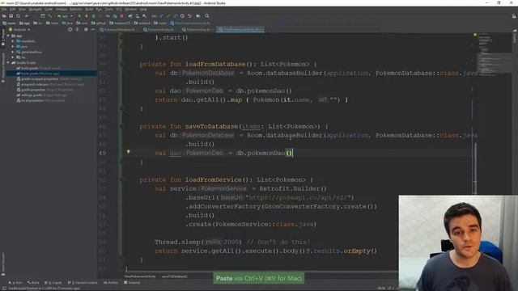Open the Profiler tool window
Viewport: 518px width, 291px height.
[111, 283]
